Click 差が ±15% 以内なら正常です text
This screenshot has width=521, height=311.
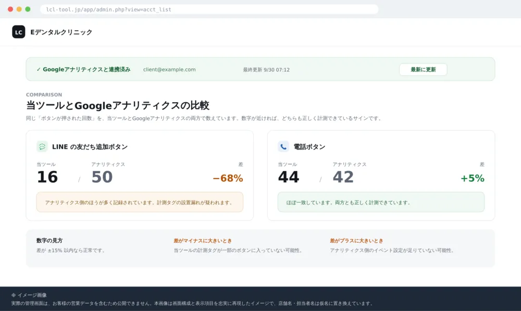click(71, 250)
